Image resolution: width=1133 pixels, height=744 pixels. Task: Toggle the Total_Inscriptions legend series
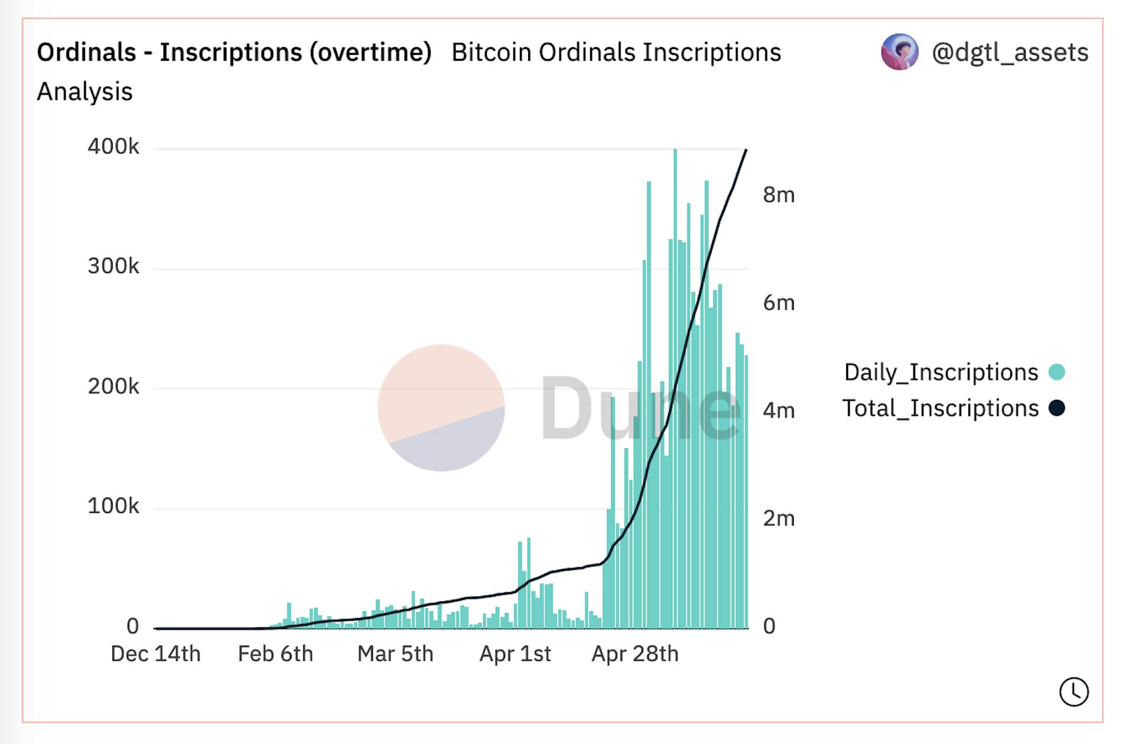(940, 409)
